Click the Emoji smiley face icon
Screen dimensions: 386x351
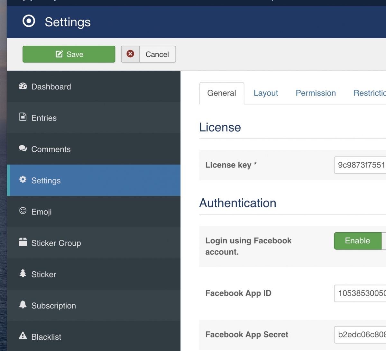coord(23,211)
